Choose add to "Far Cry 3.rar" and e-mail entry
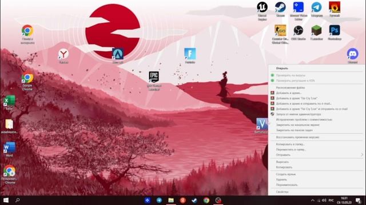Image resolution: width=366 pixels, height=205 pixels. tap(316, 109)
